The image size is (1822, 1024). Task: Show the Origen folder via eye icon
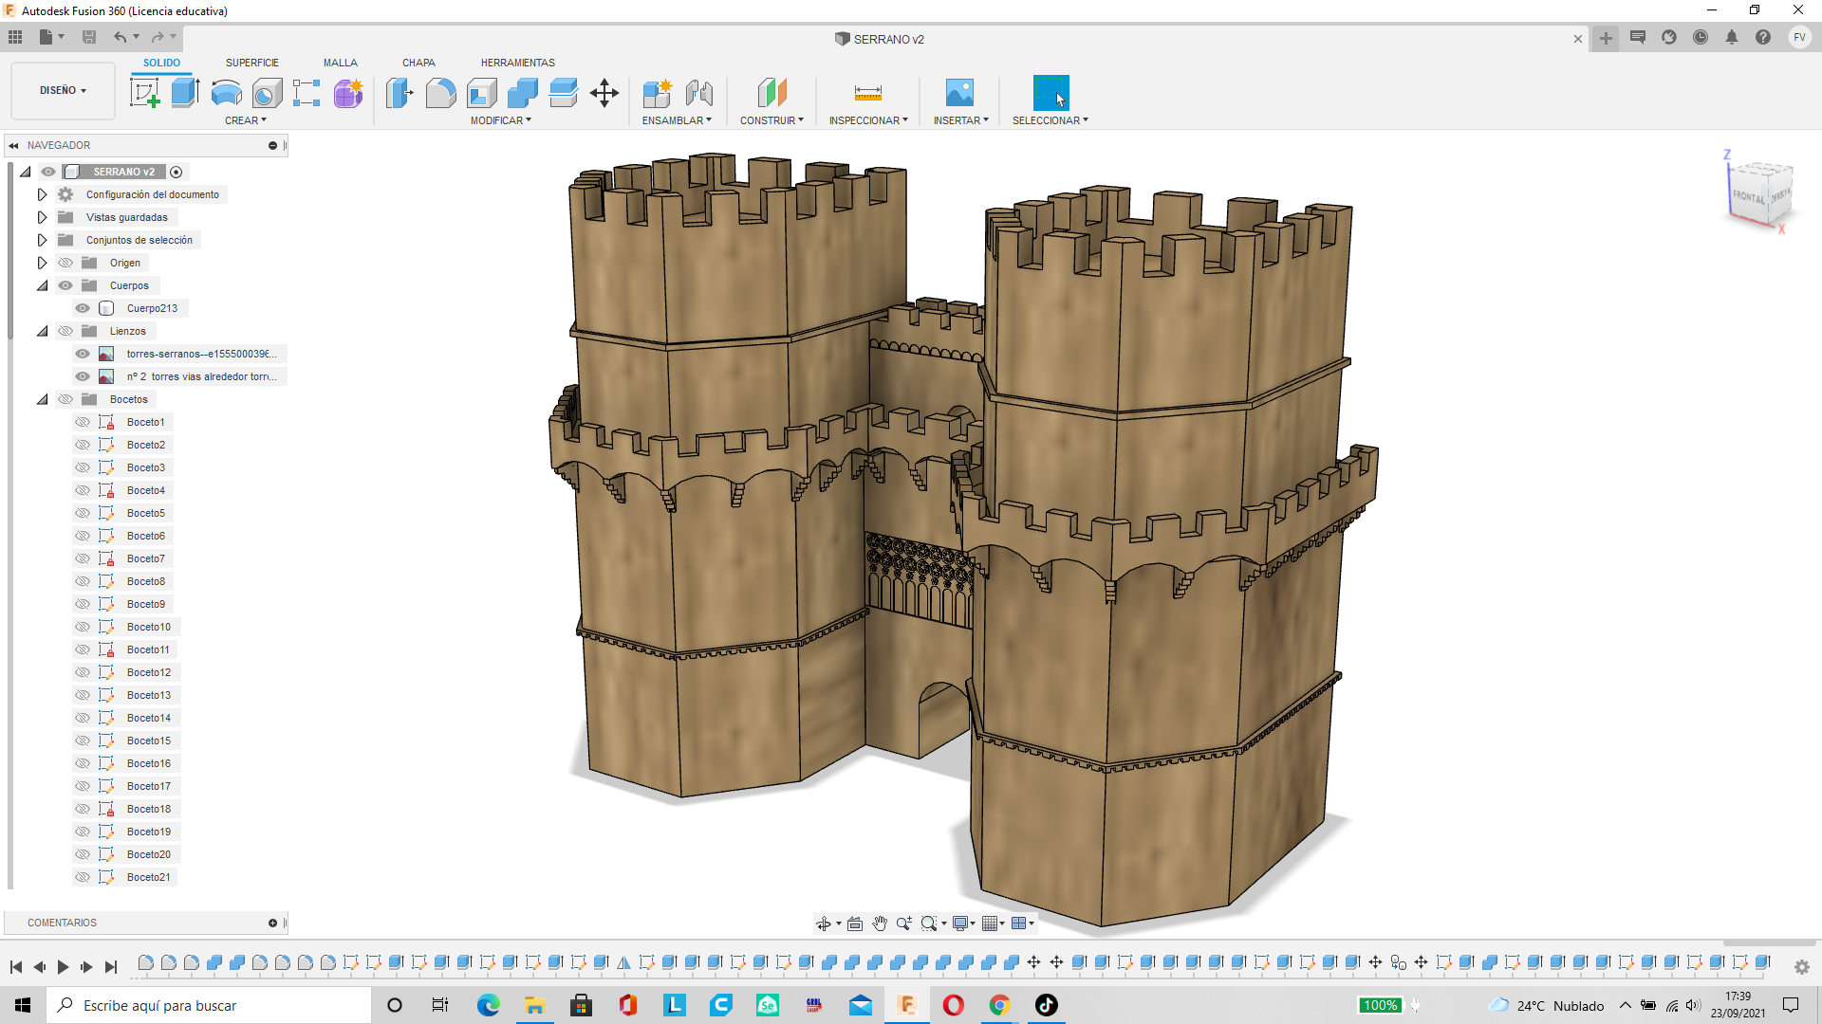click(65, 263)
